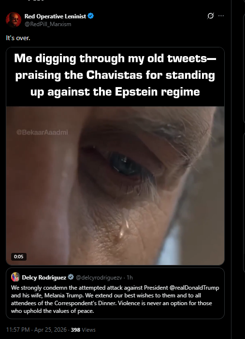Click the 11:57 PM Apr 25, 2026 timestamp
245x339 pixels.
coord(36,330)
